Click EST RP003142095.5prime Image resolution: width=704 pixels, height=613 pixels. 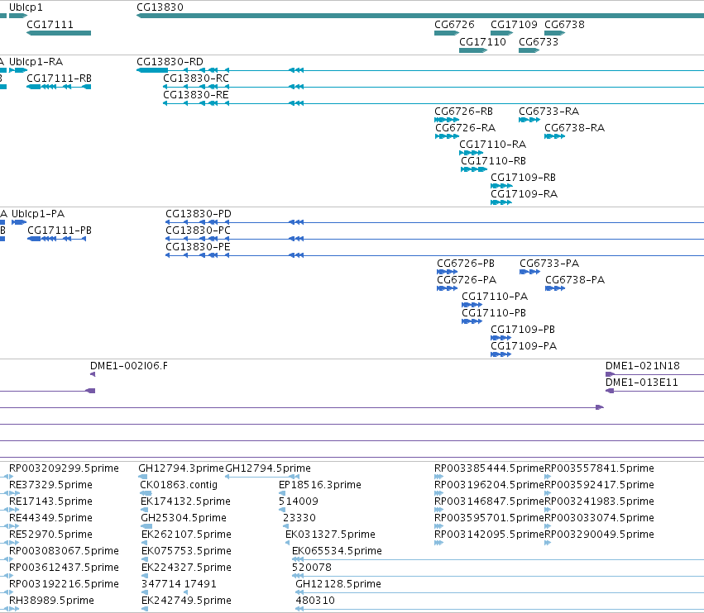tap(489, 534)
